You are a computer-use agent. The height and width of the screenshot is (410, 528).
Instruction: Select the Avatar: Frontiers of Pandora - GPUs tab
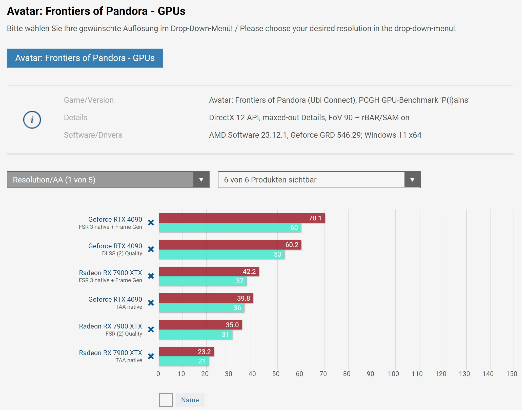(85, 58)
